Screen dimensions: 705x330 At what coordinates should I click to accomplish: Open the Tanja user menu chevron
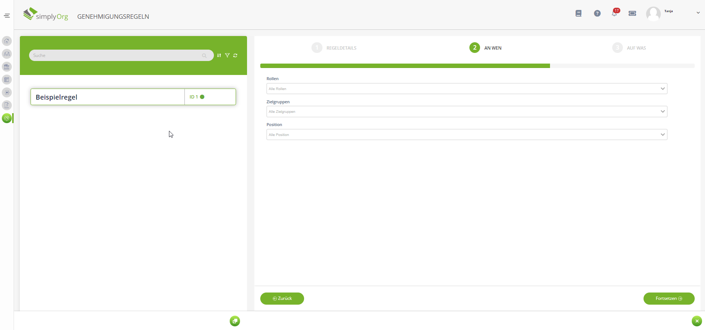pos(698,13)
